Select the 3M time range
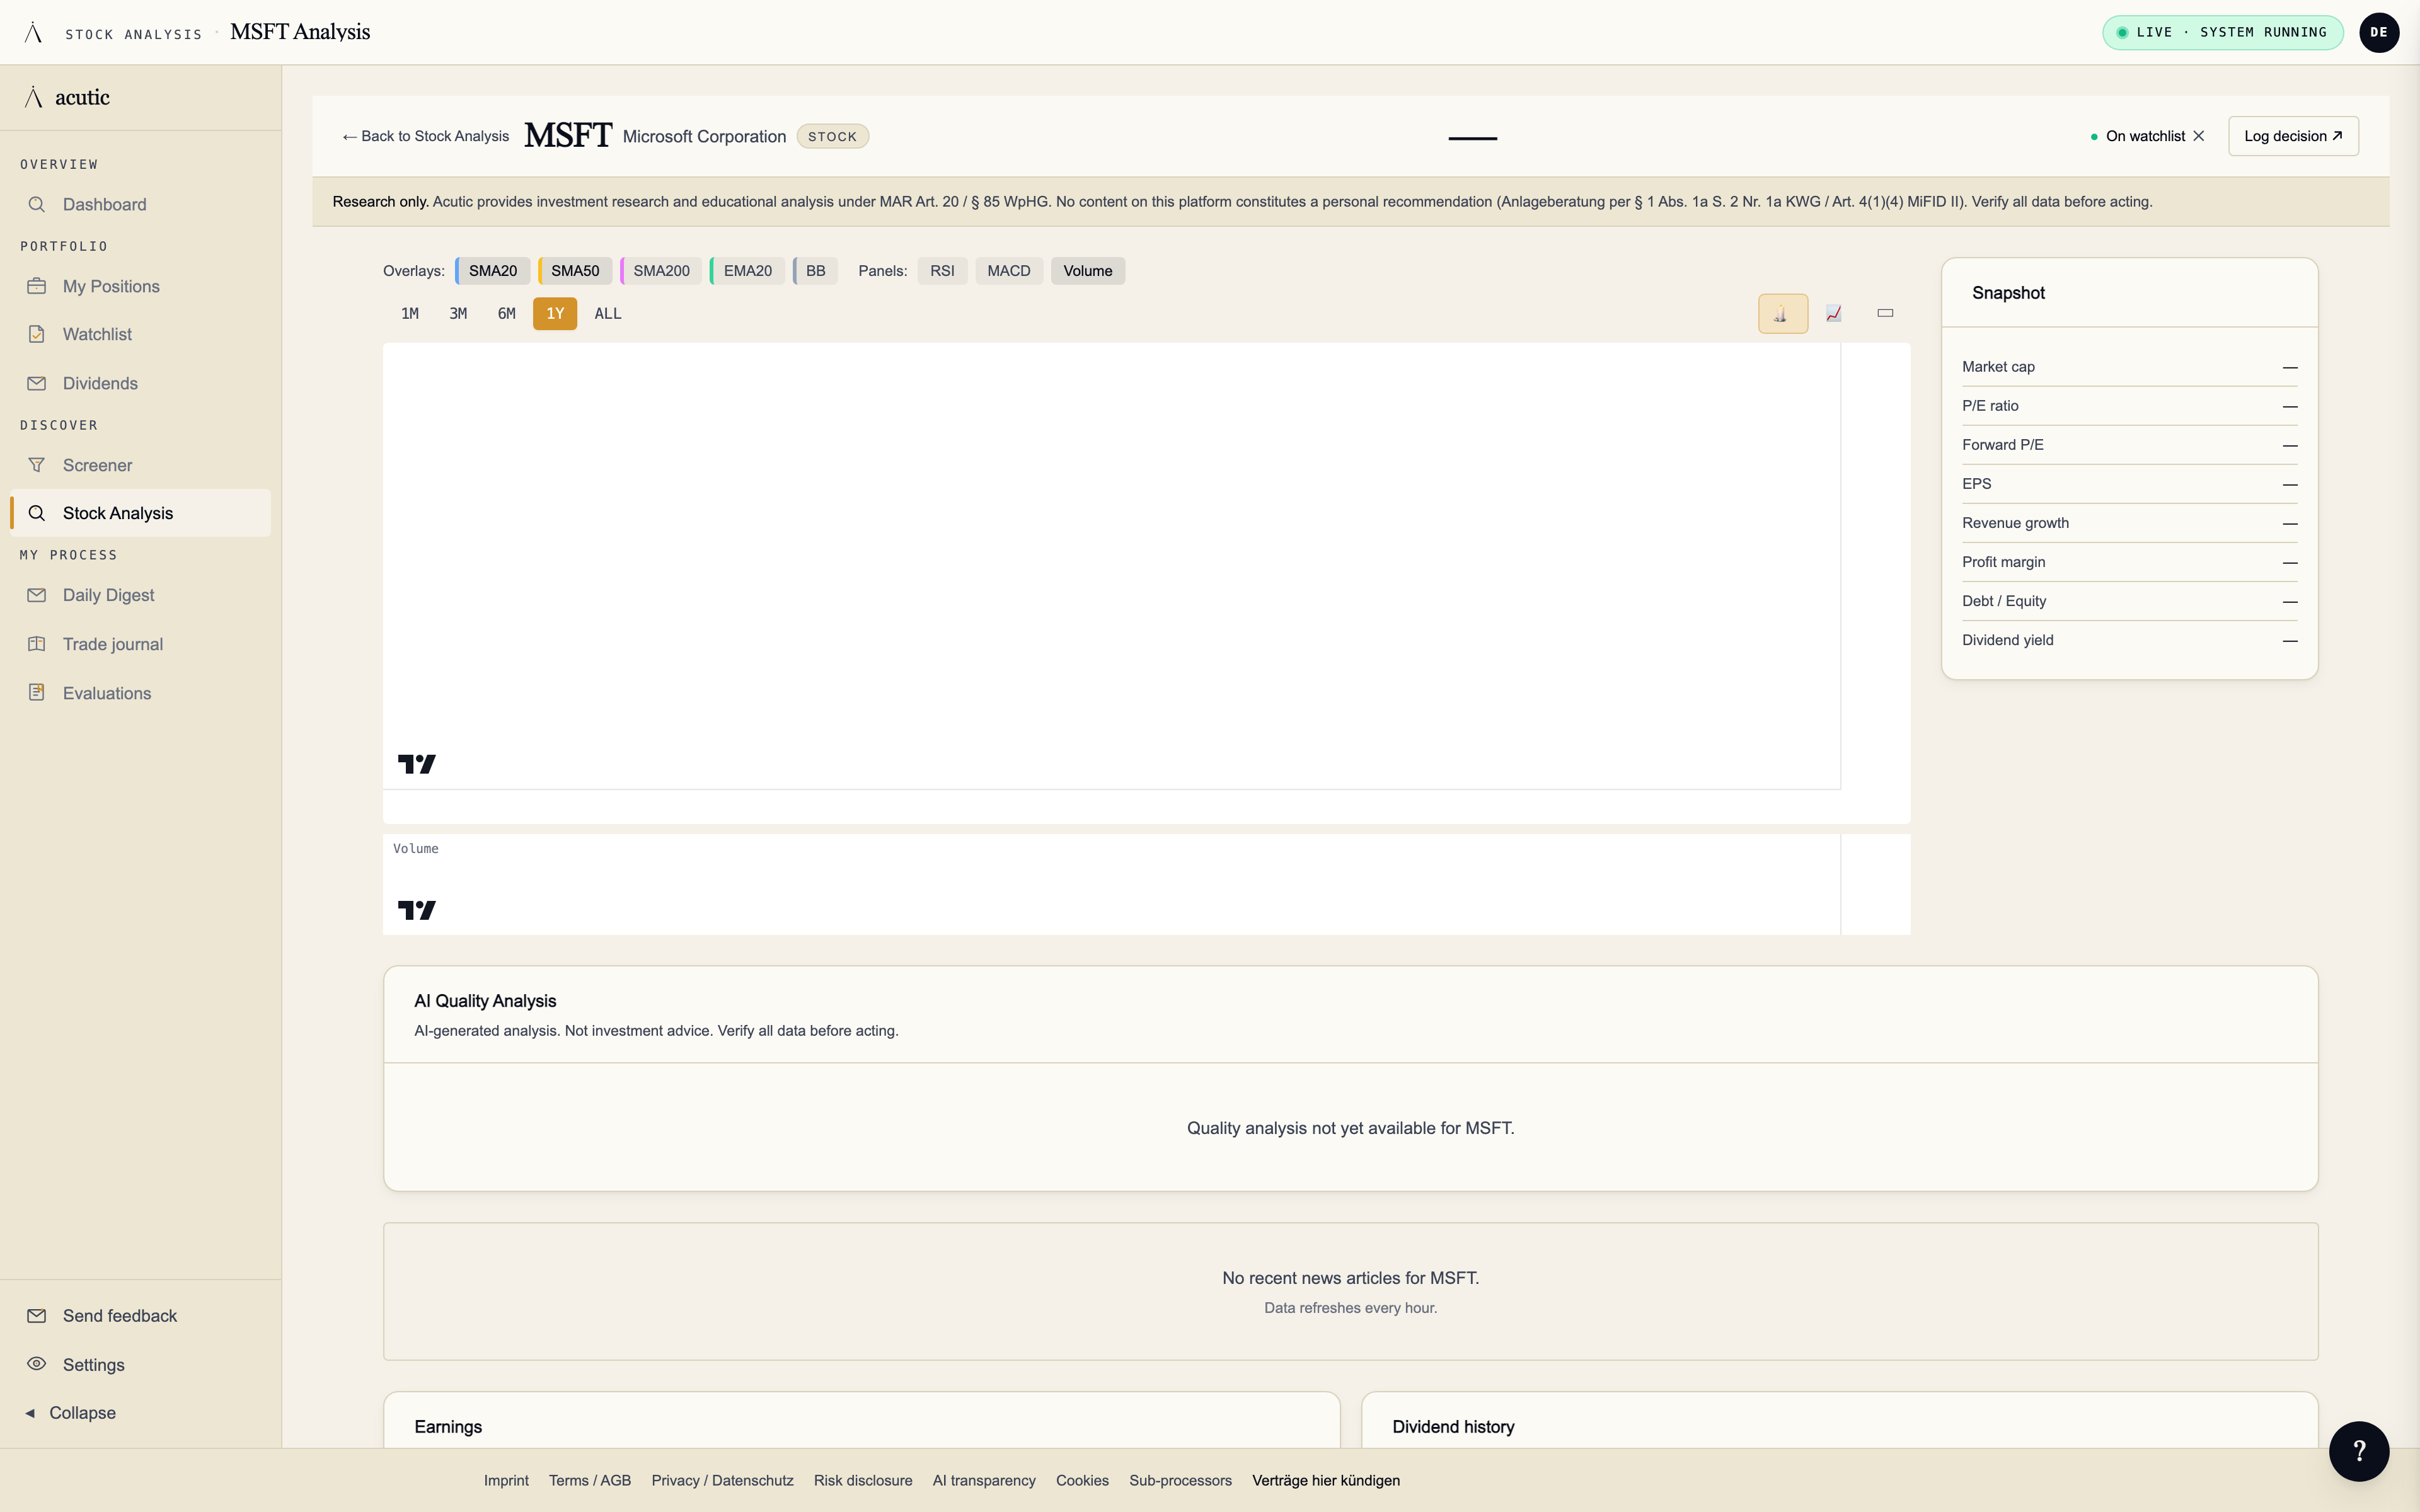The width and height of the screenshot is (2420, 1512). click(x=458, y=314)
